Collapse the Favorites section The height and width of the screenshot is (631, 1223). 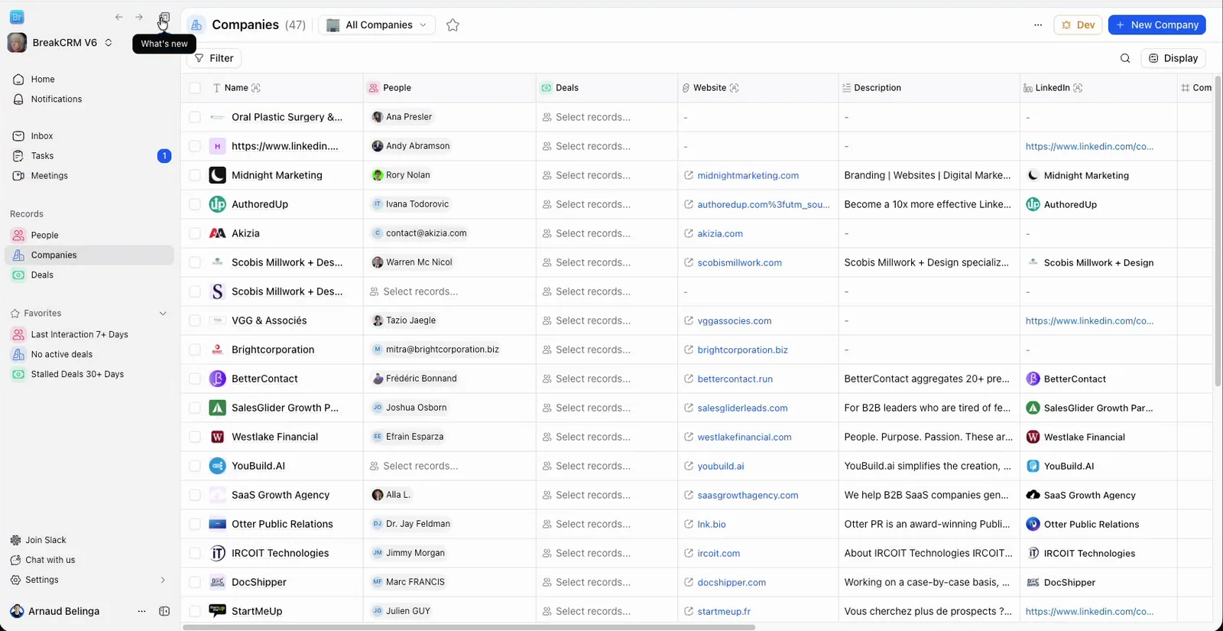coord(163,314)
